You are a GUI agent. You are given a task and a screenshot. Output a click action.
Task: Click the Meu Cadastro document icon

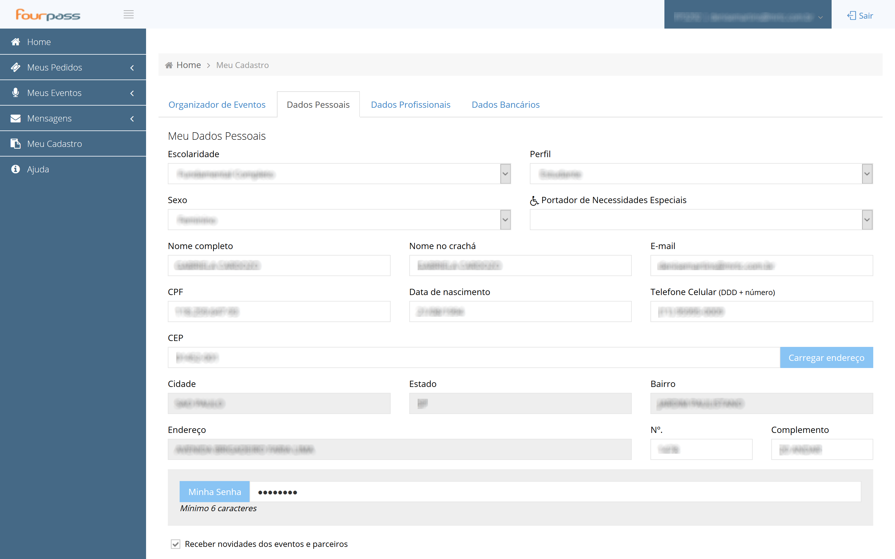click(x=16, y=143)
